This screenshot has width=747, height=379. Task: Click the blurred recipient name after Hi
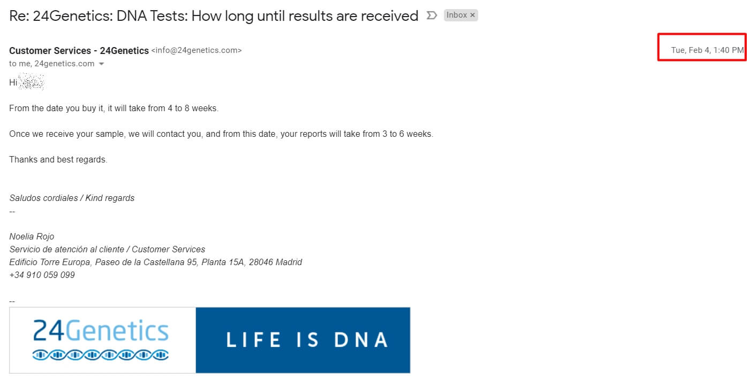coord(32,83)
